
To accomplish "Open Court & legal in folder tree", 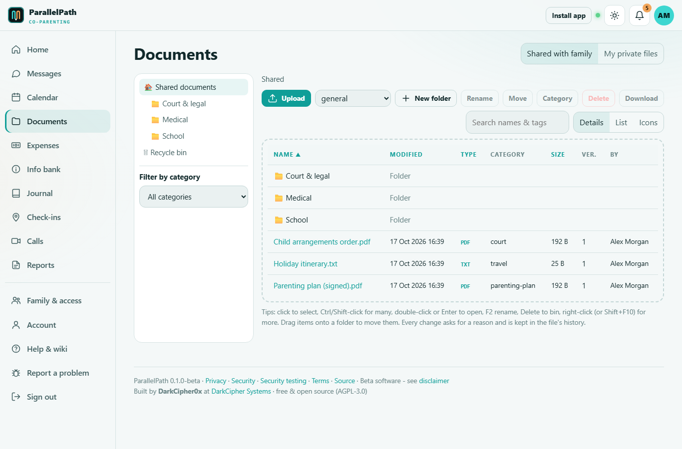I will pos(184,103).
